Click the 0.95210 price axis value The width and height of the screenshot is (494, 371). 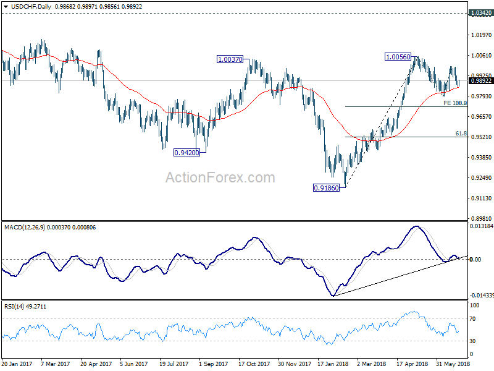481,137
